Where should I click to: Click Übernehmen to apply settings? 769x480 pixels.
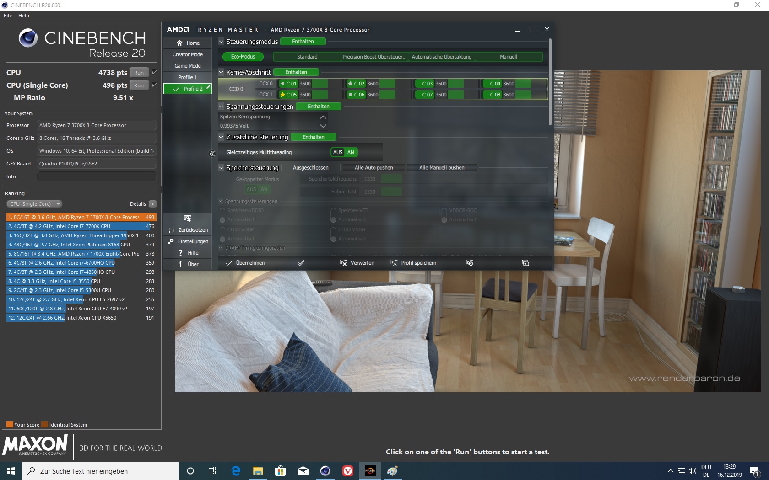[245, 263]
